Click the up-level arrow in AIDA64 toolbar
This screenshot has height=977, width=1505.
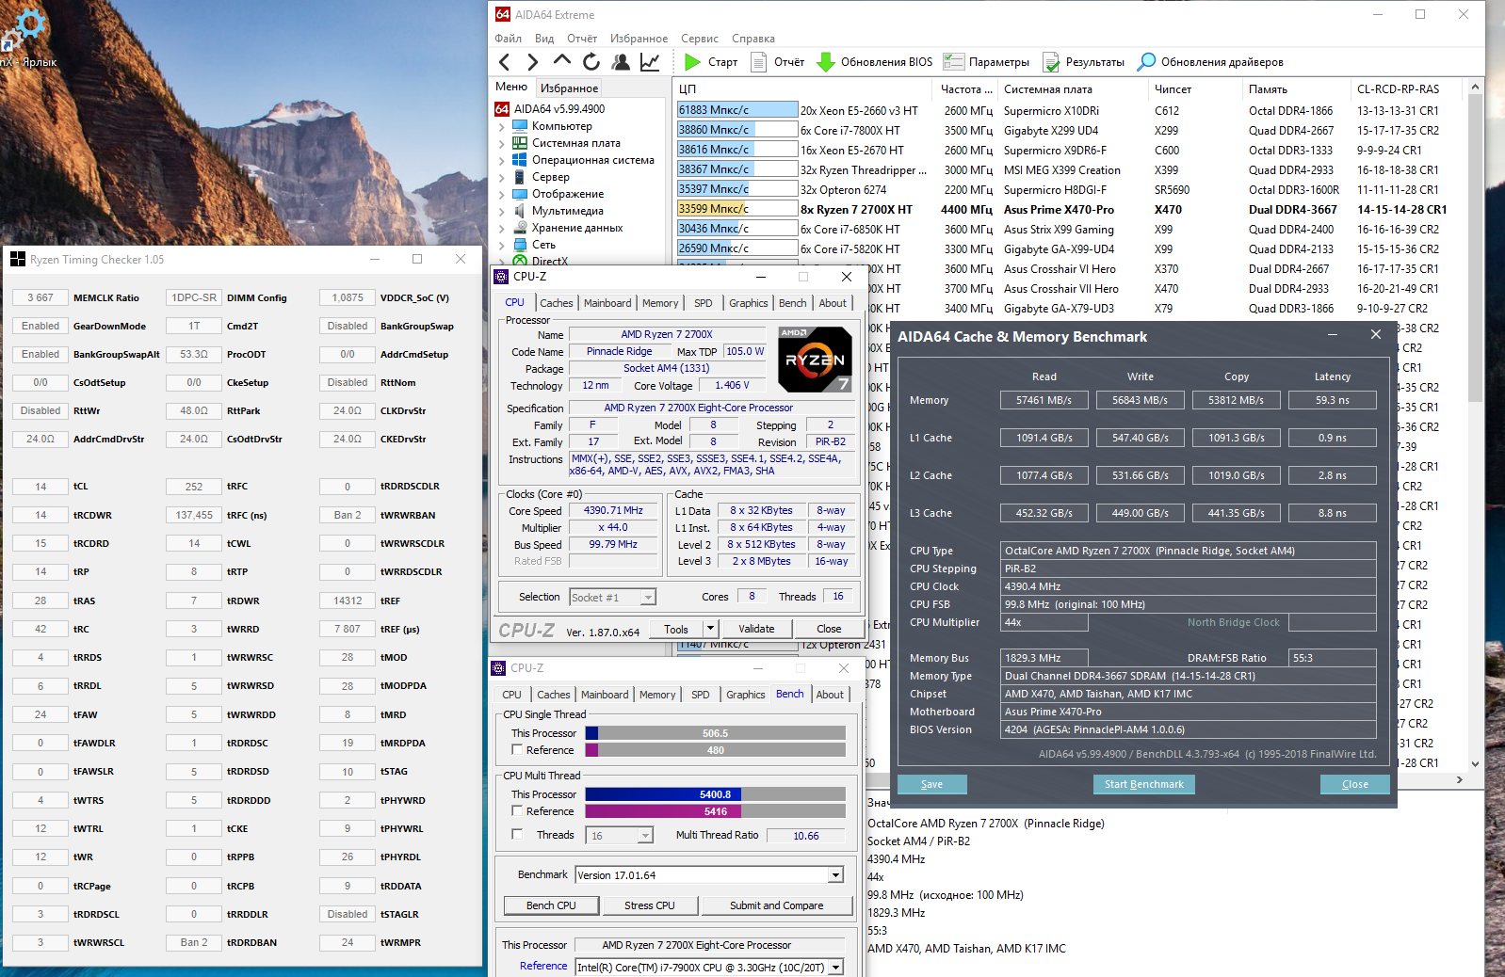[x=562, y=61]
